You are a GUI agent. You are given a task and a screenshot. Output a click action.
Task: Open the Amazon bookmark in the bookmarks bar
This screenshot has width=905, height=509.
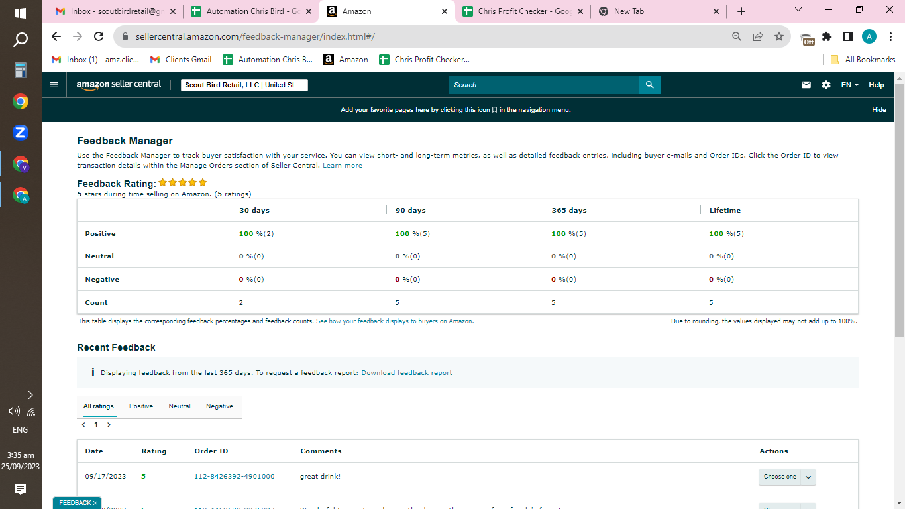[x=346, y=60]
